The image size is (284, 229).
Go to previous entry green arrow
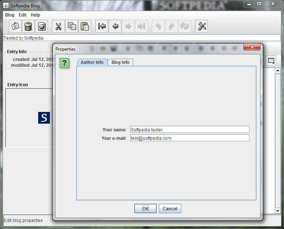pos(115,26)
